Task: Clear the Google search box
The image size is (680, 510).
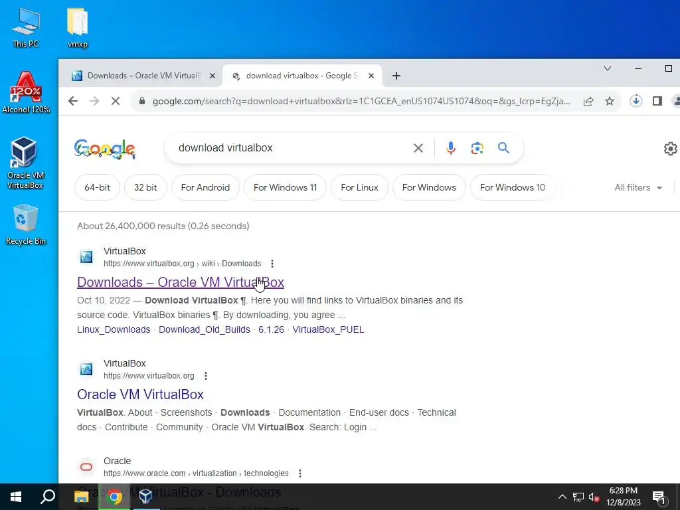Action: 418,148
